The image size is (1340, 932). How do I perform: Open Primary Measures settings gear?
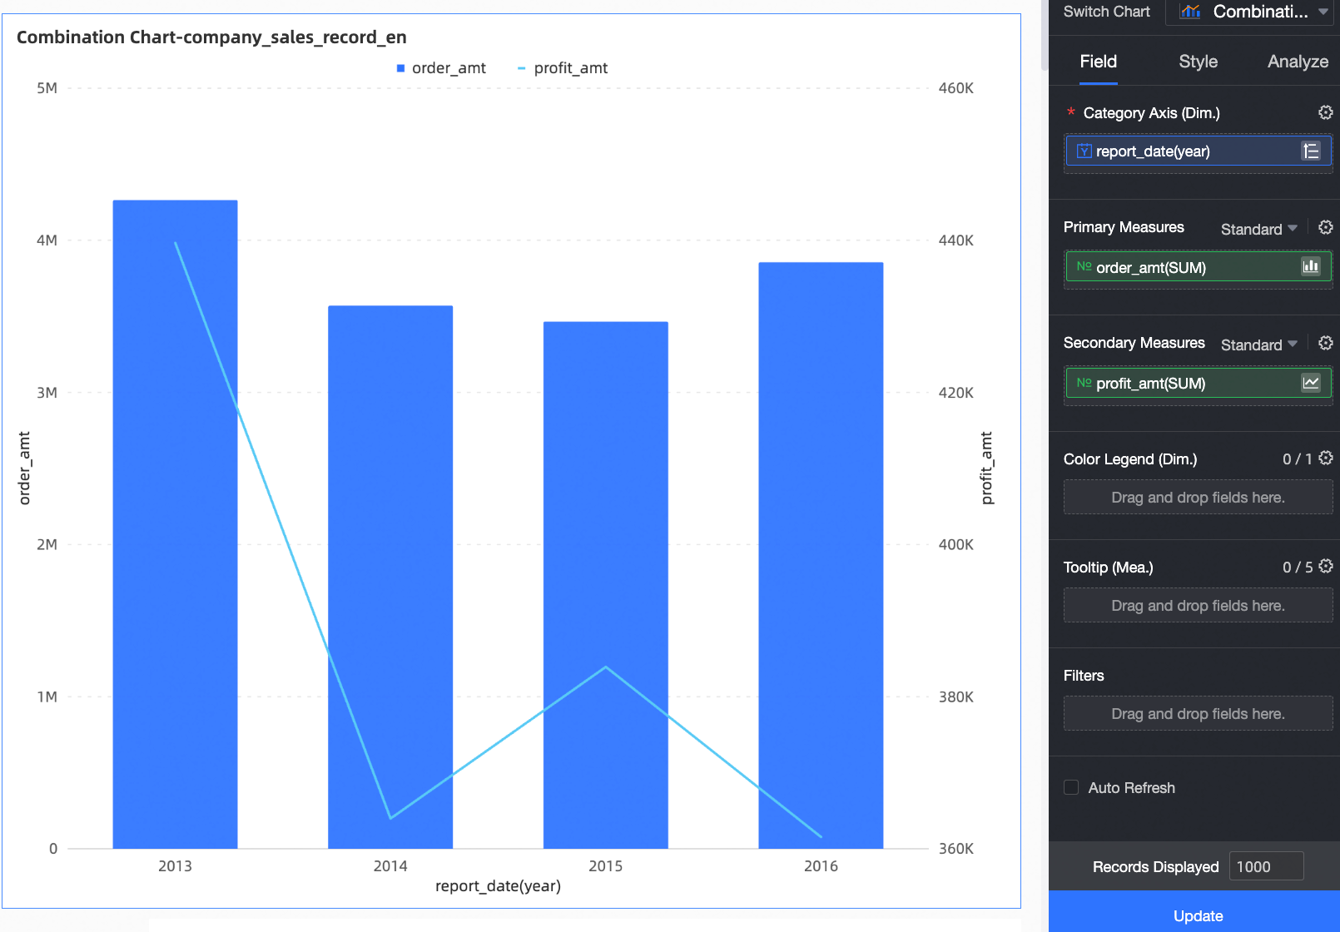coord(1326,227)
